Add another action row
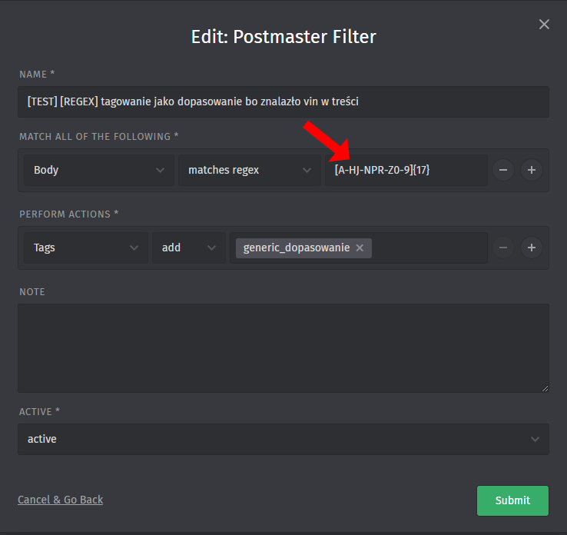Image resolution: width=567 pixels, height=535 pixels. click(531, 248)
